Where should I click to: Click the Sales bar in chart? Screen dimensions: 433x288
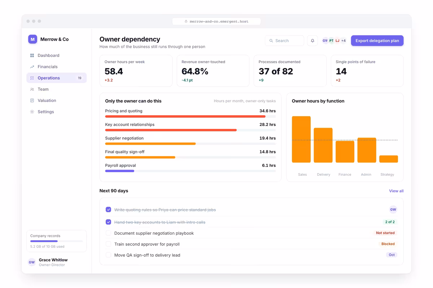pyautogui.click(x=301, y=139)
